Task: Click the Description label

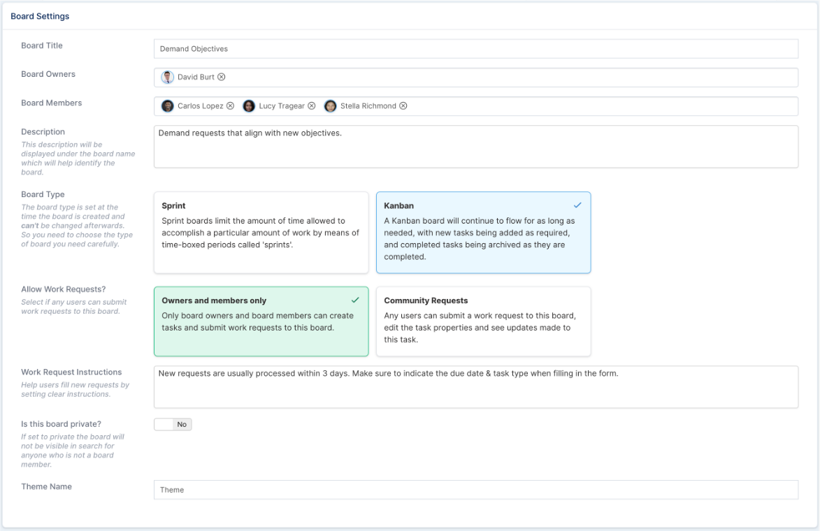Action: (43, 132)
